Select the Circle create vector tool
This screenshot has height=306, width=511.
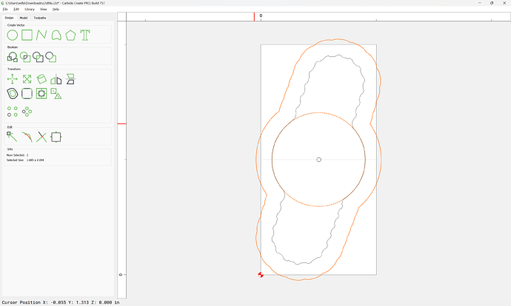(13, 35)
